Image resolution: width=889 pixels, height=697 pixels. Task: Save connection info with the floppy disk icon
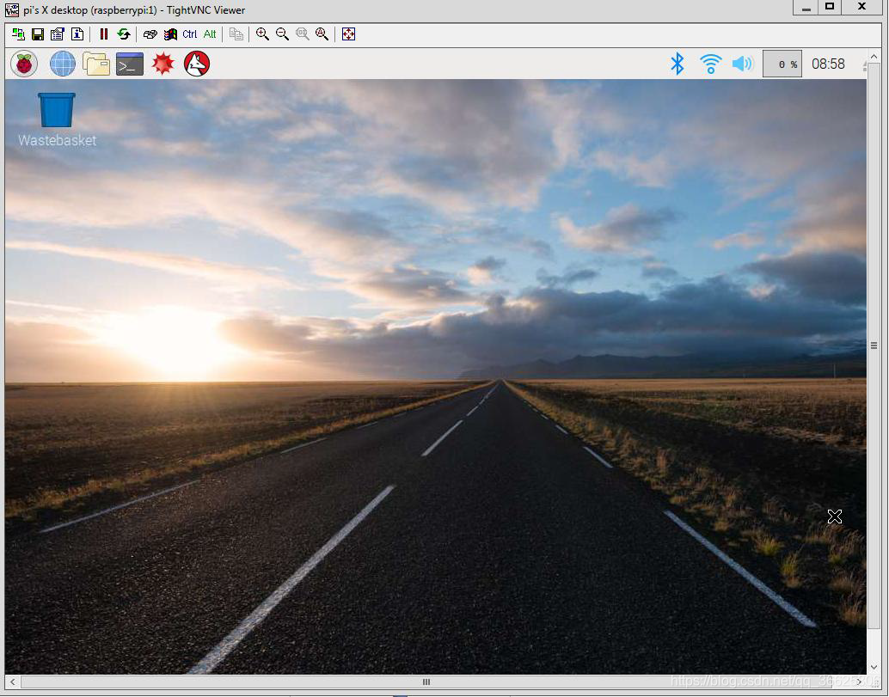click(x=38, y=34)
